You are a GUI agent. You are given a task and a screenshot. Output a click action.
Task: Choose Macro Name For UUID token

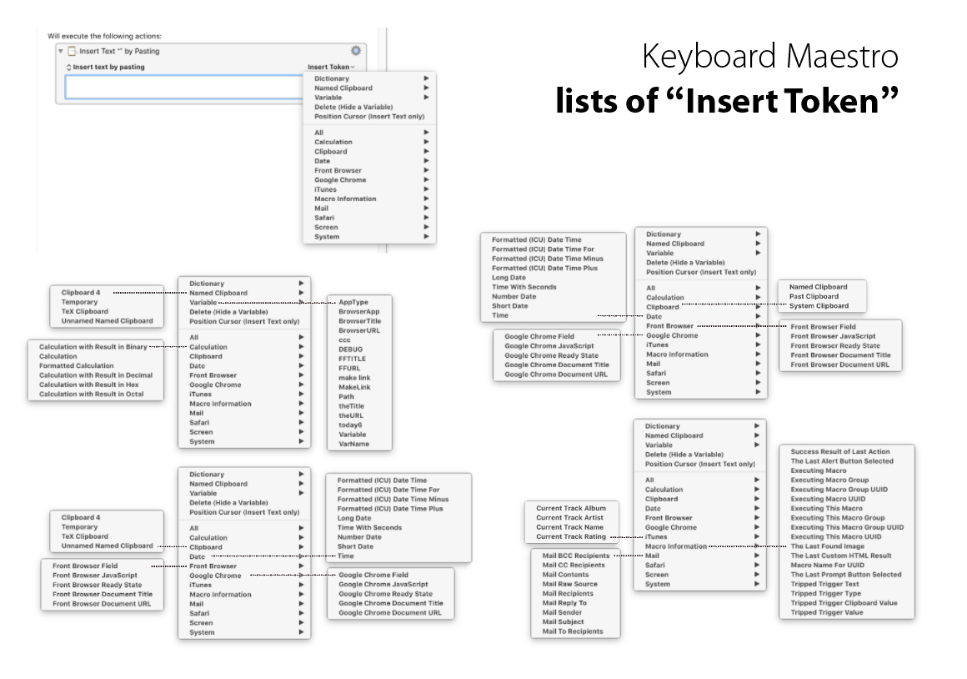[827, 565]
